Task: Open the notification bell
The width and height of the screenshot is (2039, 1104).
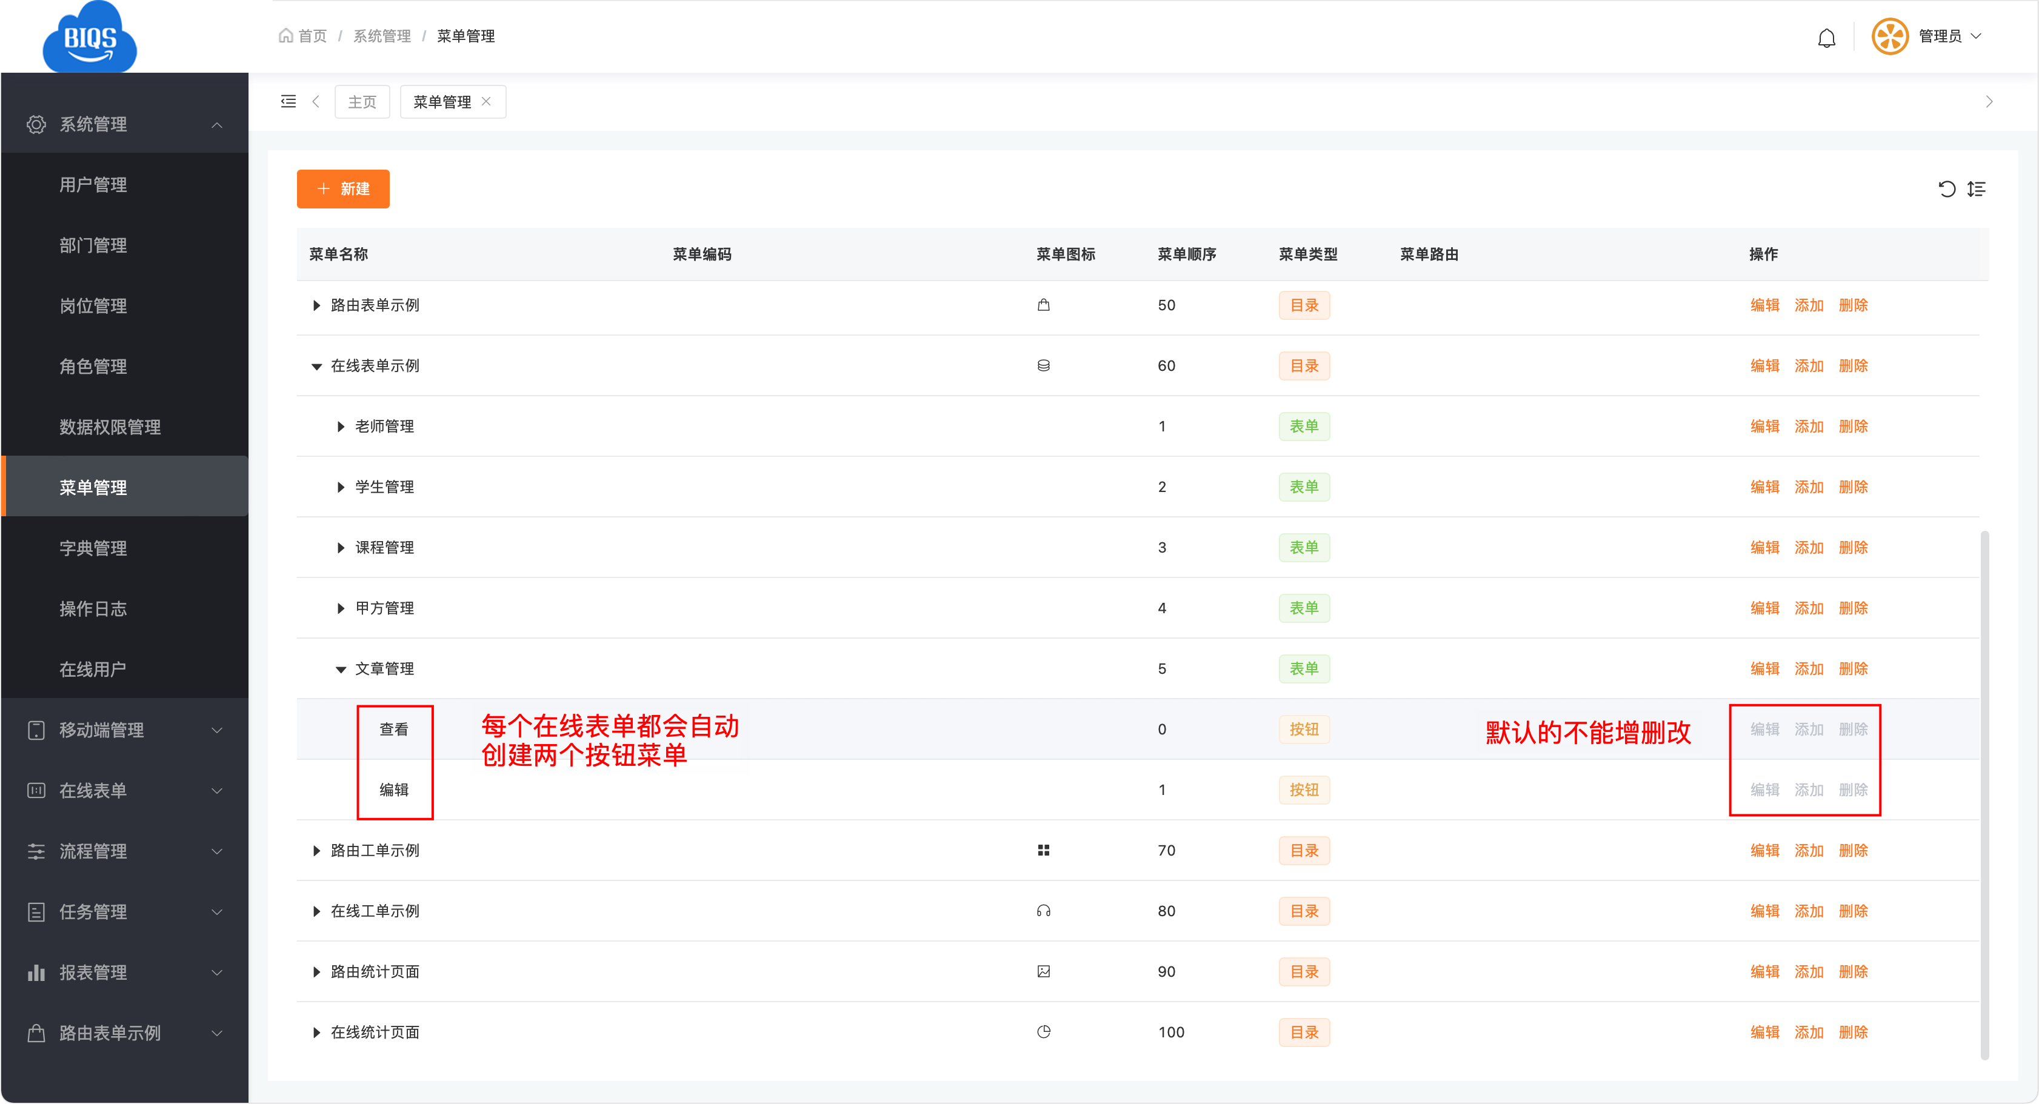Action: point(1826,38)
